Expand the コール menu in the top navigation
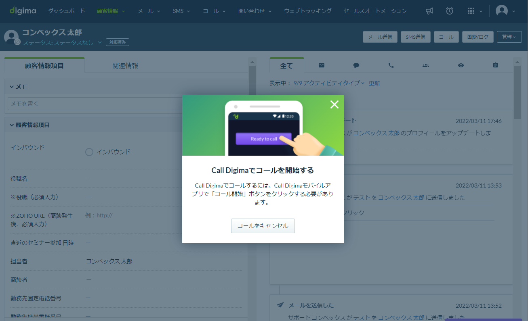Viewport: 528px width, 321px height. [x=214, y=11]
